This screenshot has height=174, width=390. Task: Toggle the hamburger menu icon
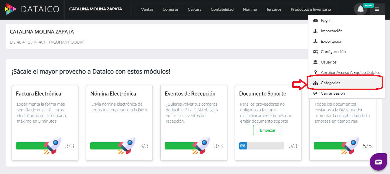pos(377,9)
